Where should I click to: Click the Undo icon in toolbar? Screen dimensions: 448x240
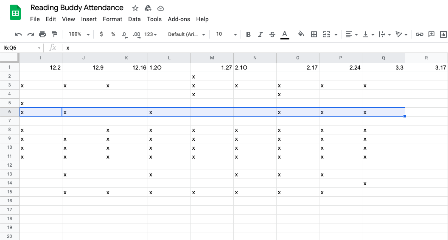click(18, 34)
